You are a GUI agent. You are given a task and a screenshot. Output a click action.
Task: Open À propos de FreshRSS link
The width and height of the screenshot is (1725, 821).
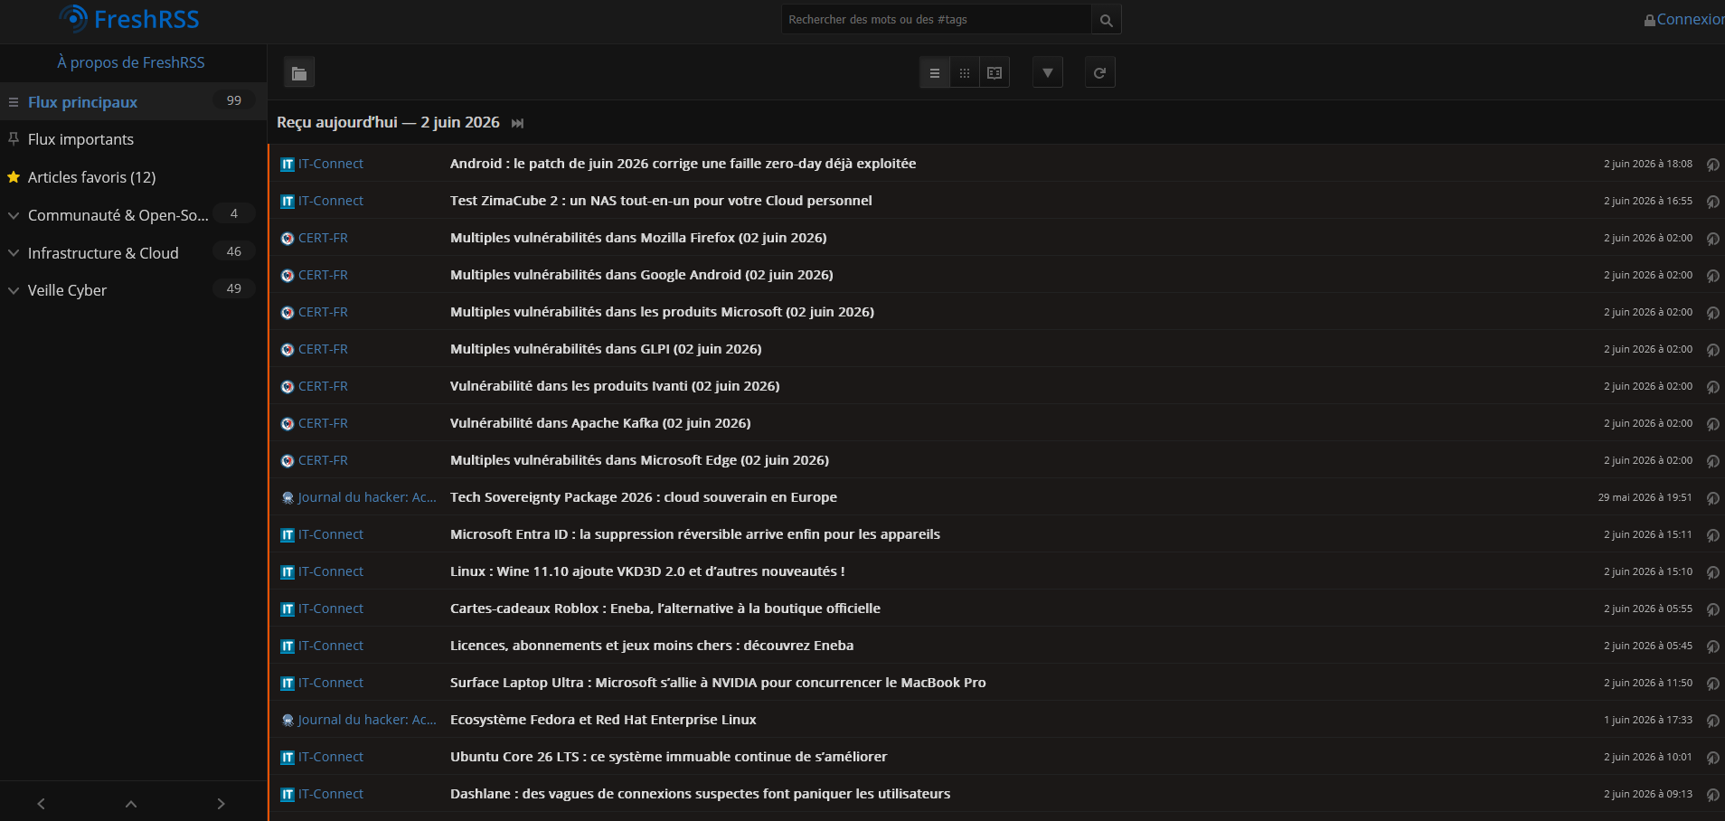(131, 62)
